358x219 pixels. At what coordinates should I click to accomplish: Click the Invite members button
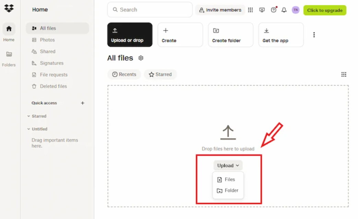click(x=220, y=10)
